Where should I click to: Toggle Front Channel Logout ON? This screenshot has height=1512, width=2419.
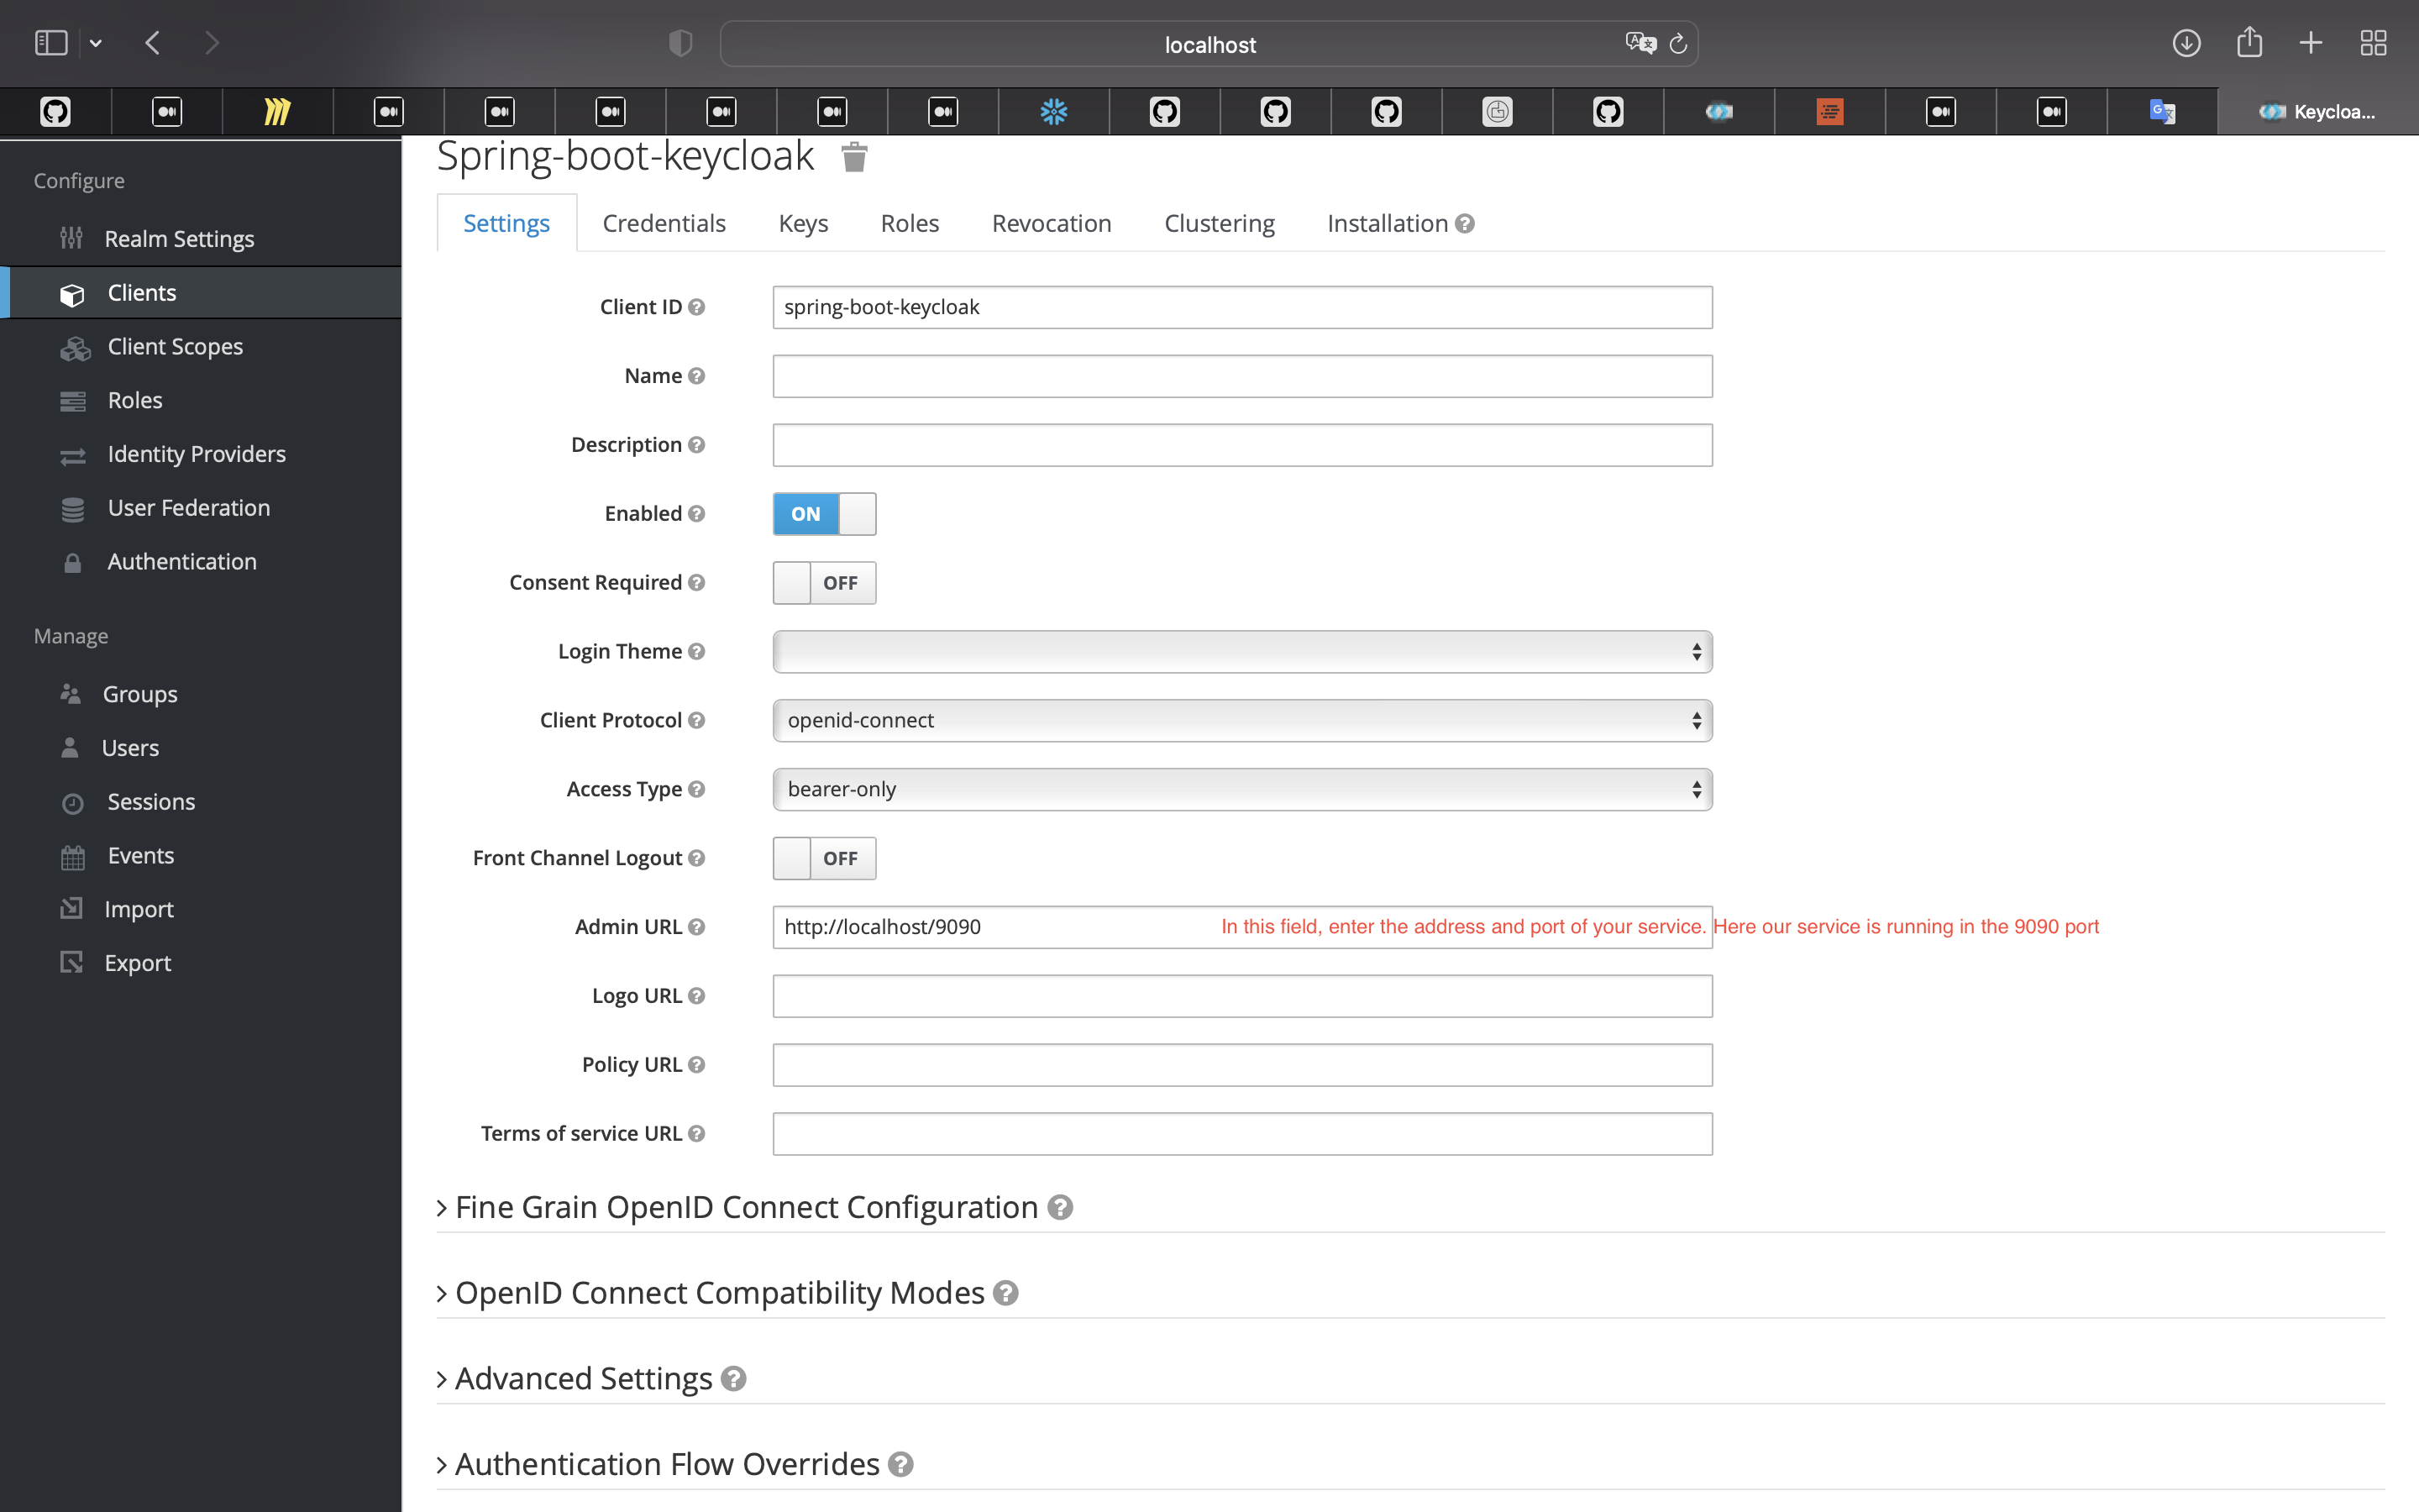coord(824,857)
